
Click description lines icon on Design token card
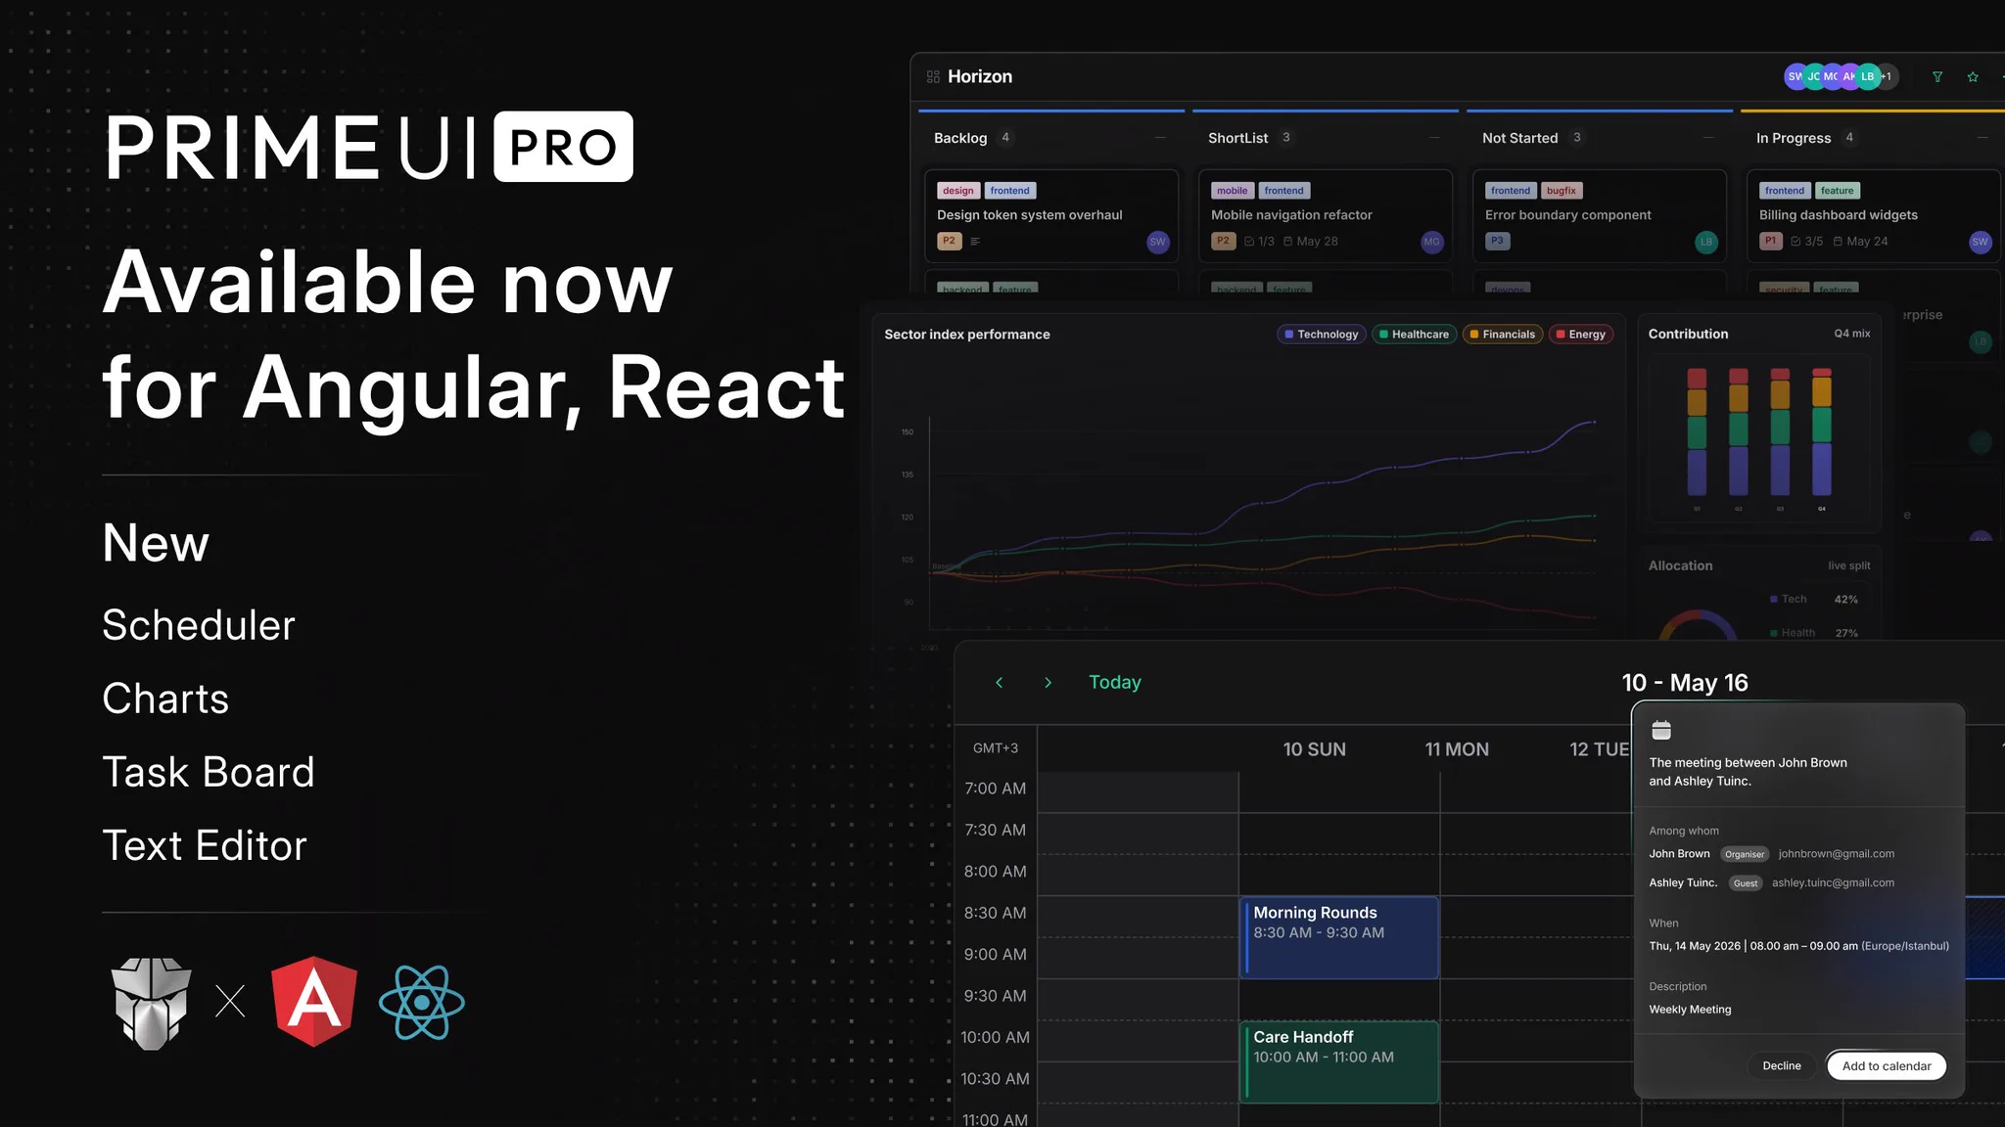[x=975, y=241]
